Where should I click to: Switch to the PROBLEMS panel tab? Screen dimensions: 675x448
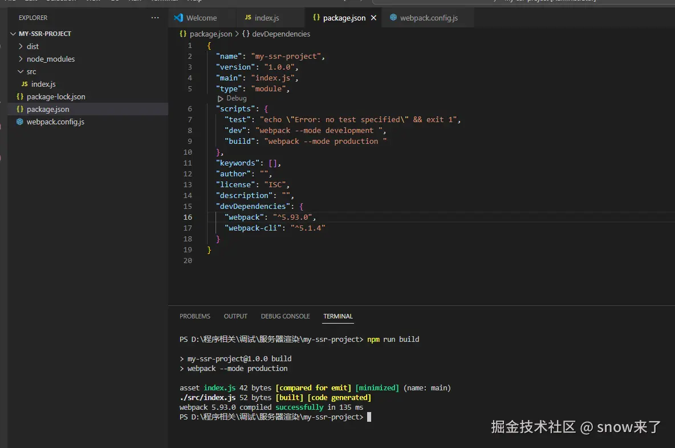[x=195, y=316]
